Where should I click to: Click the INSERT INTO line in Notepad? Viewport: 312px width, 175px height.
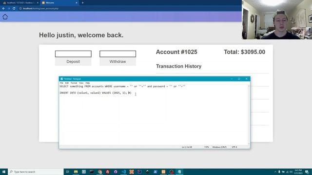coord(96,93)
